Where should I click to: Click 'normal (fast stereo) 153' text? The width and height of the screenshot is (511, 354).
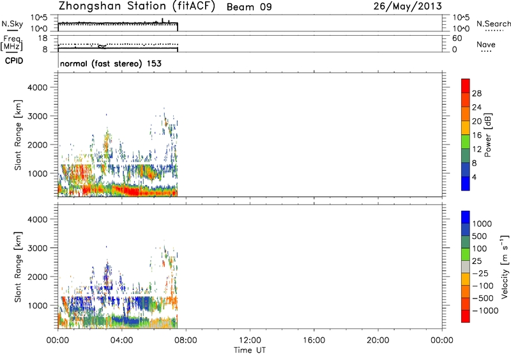click(111, 63)
